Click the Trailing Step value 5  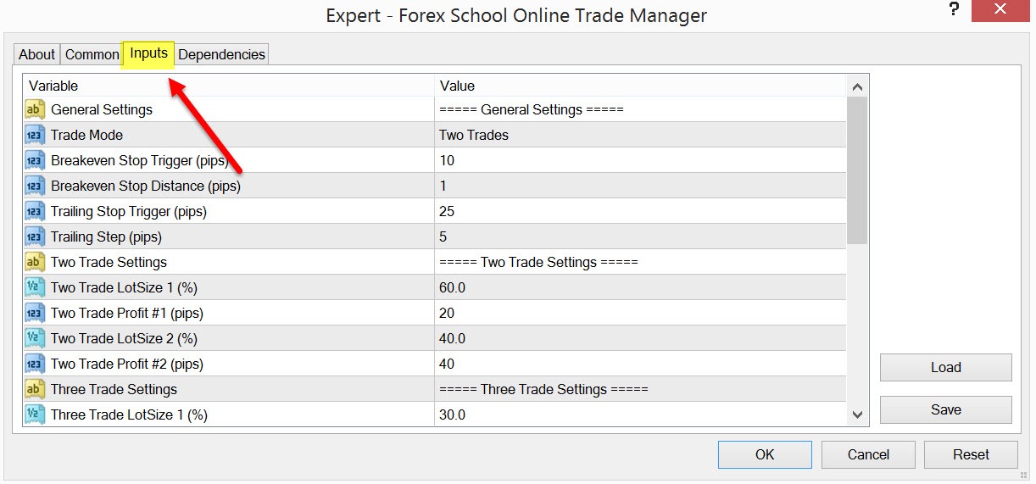pos(443,236)
